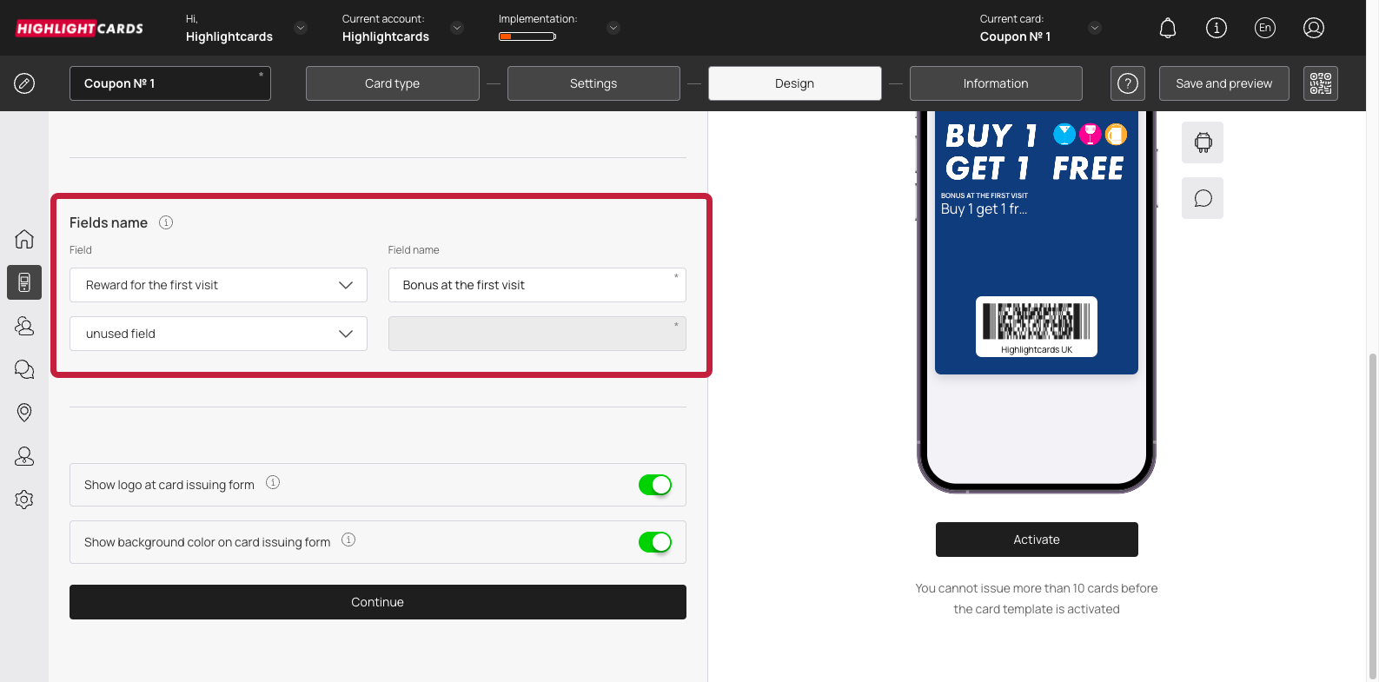Image resolution: width=1379 pixels, height=682 pixels.
Task: Toggle background color on card issuing form
Action: click(654, 542)
